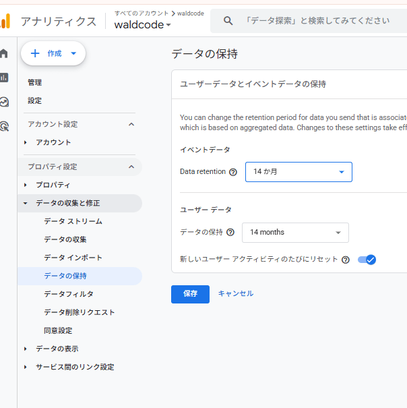Collapse the データの収集と修正 tree arrow
The image size is (407, 408).
tap(25, 203)
